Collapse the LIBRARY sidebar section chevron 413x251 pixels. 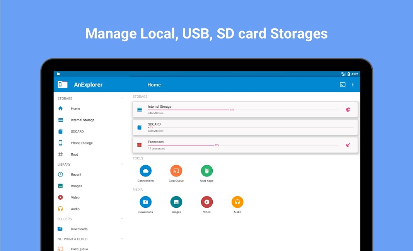tap(122, 164)
